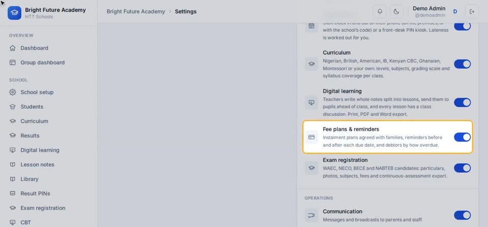
Task: Click the Demo Admin username text
Action: (429, 9)
